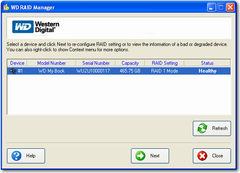Proceed with the Next button
This screenshot has width=240, height=173.
click(x=150, y=156)
